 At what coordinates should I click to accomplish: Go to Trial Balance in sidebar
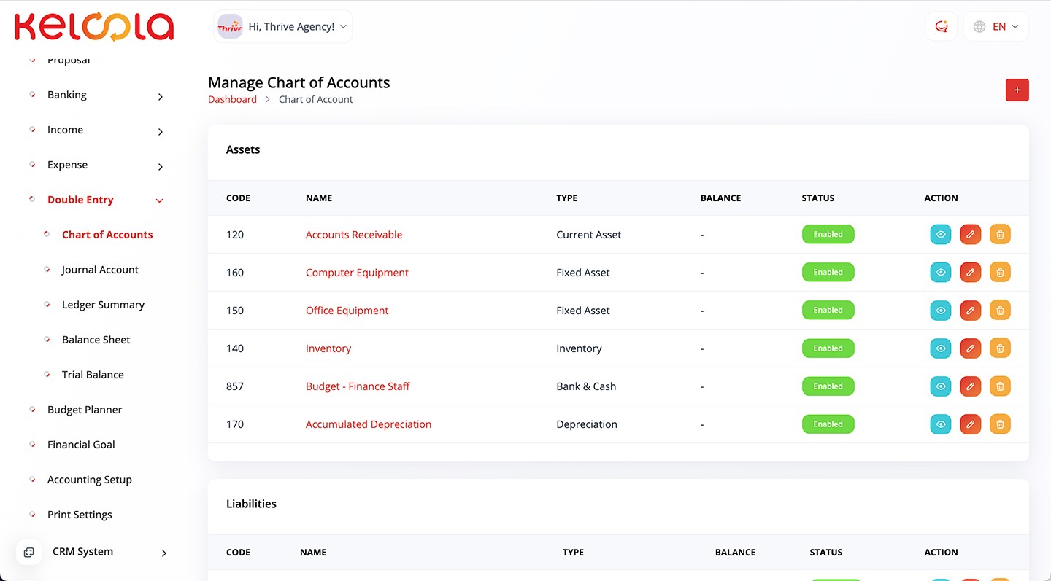(x=93, y=375)
